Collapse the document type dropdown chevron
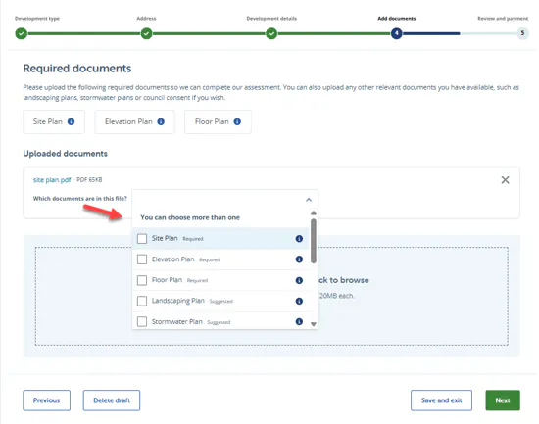The width and height of the screenshot is (539, 424). [x=309, y=200]
